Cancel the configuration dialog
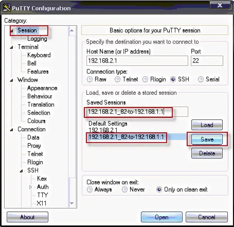Viewport: 234px width, 227px height. click(x=207, y=217)
